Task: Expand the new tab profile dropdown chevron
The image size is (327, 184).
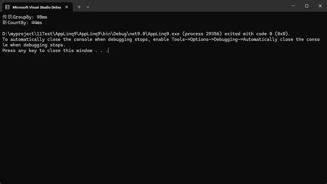Action: [88, 7]
